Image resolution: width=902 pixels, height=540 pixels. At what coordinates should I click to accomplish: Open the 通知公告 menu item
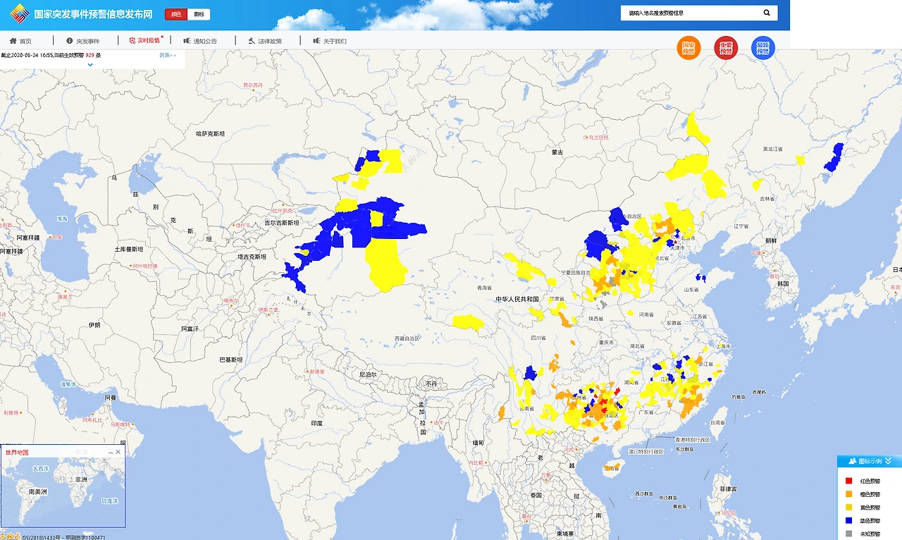click(205, 41)
